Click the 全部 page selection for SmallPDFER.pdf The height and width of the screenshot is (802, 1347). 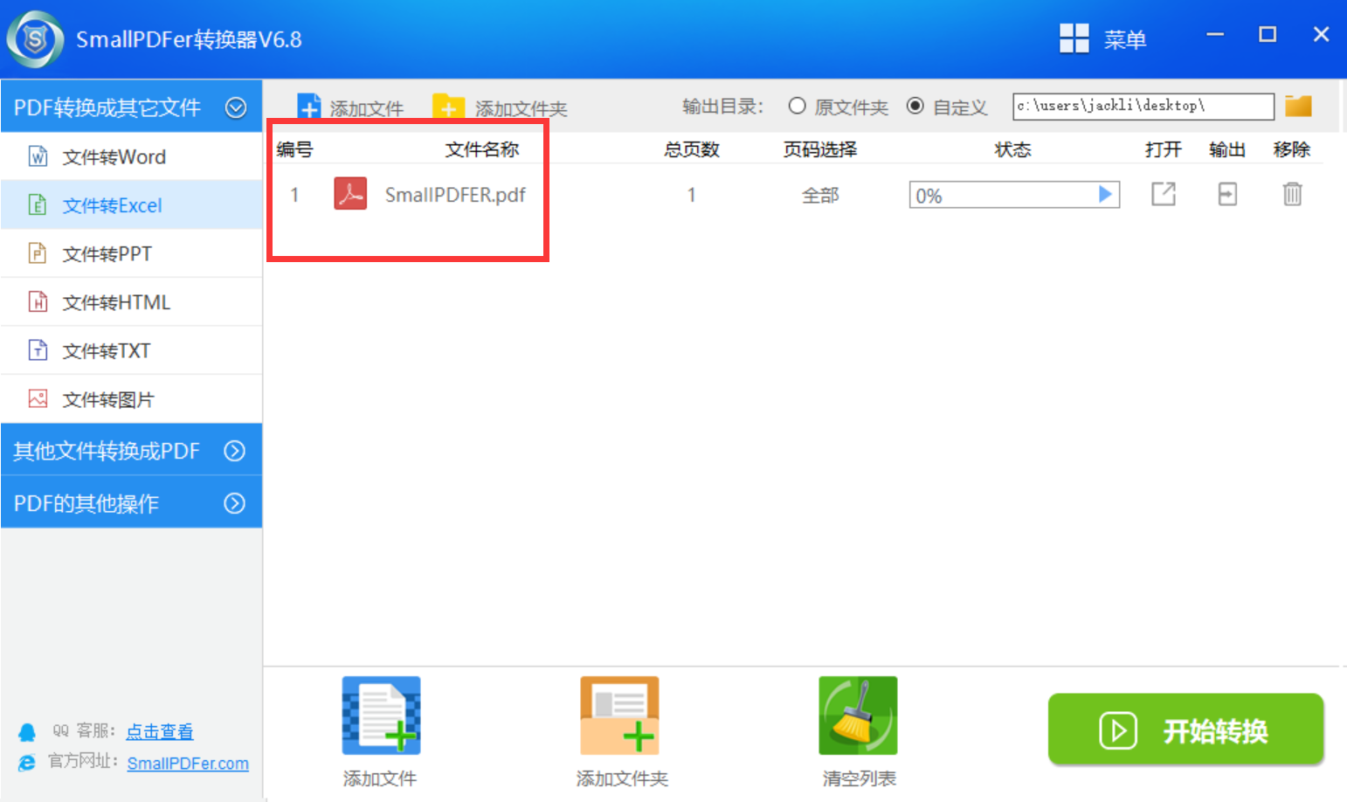coord(820,195)
